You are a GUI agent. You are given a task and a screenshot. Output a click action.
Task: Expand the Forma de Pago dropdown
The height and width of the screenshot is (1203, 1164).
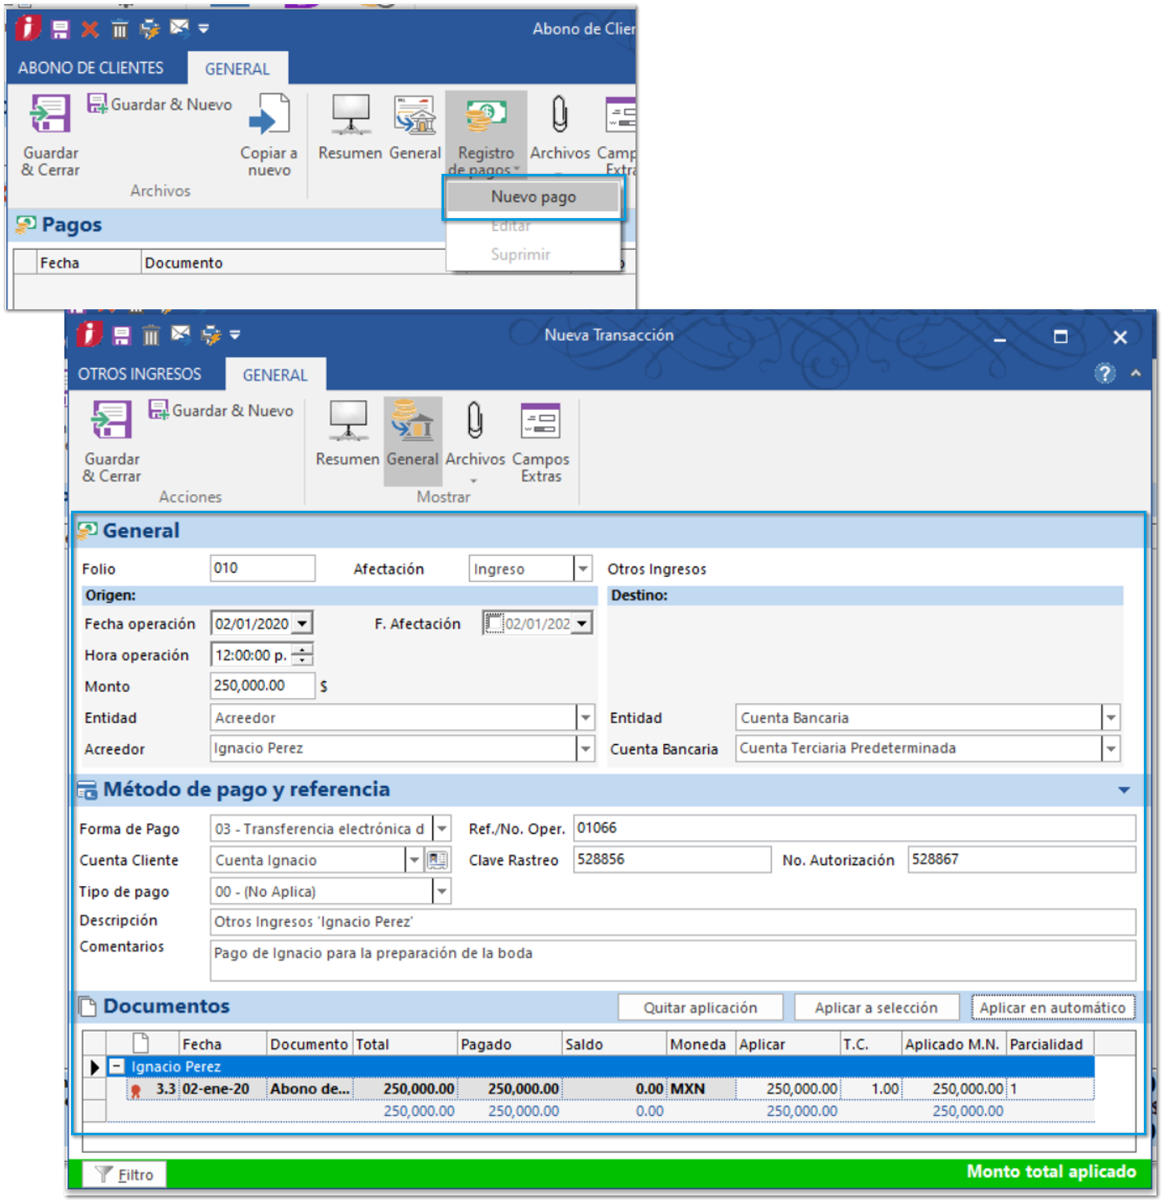click(442, 828)
